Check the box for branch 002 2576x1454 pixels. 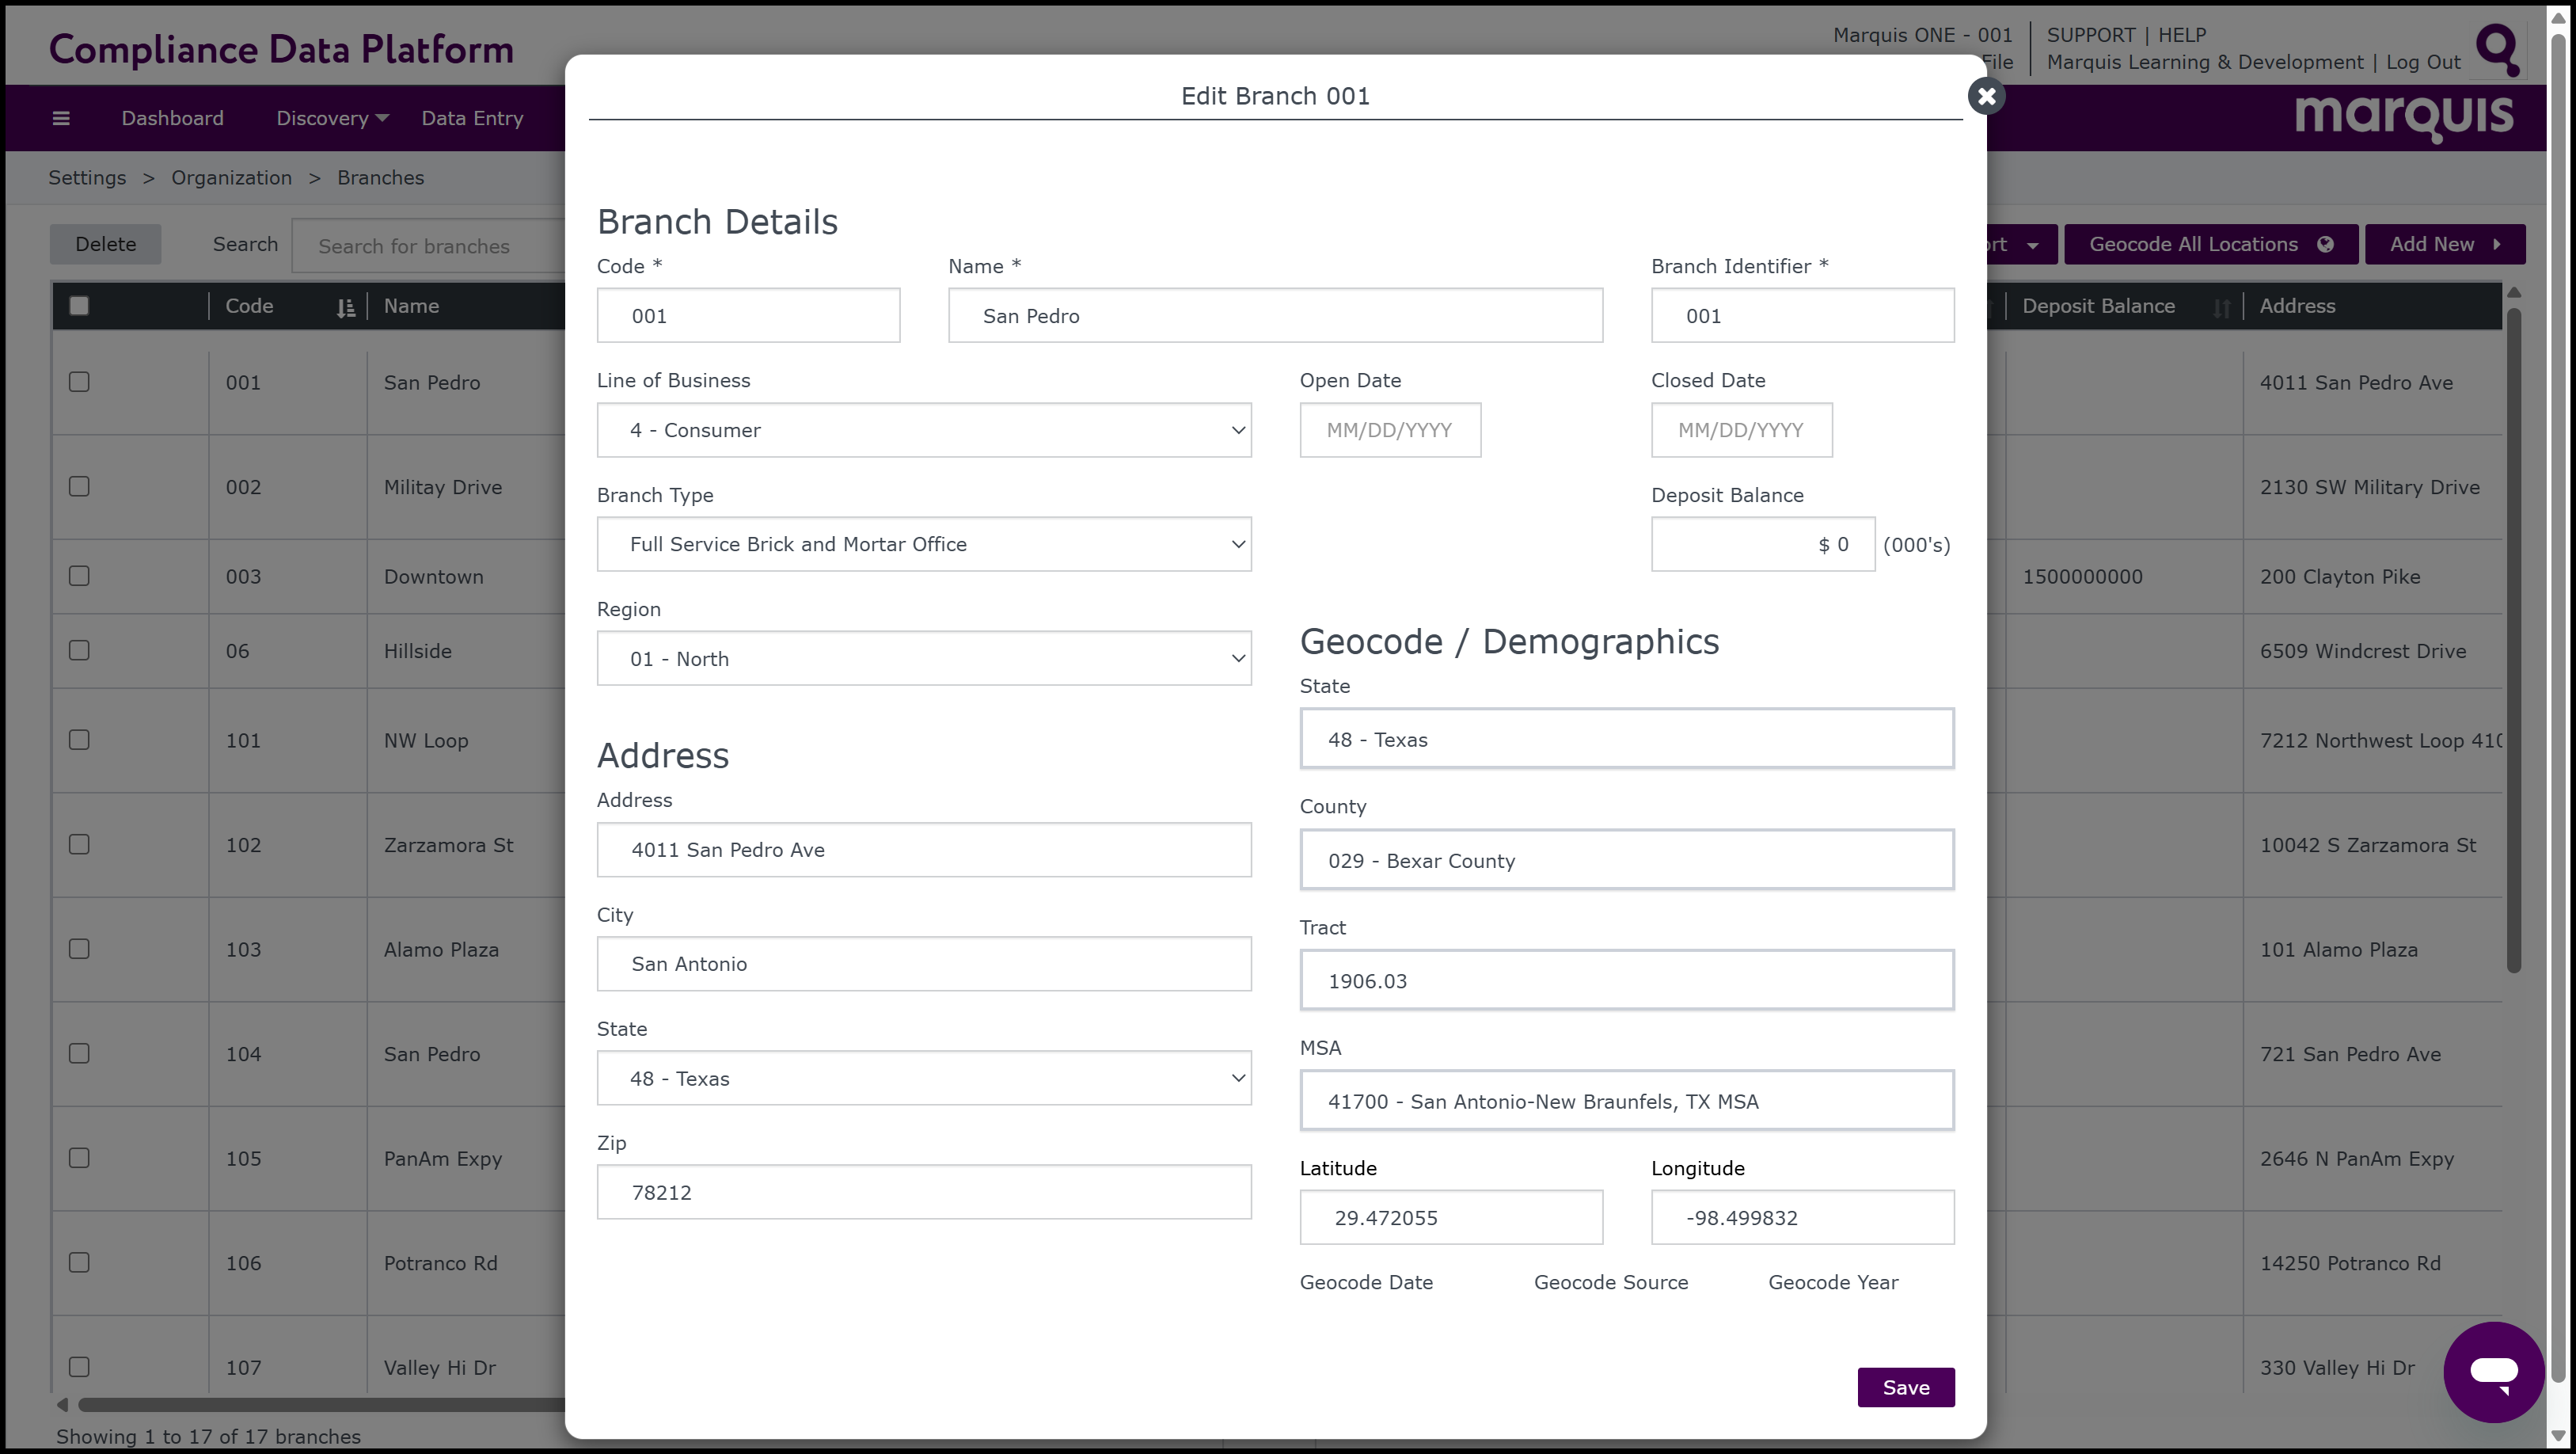click(x=79, y=486)
